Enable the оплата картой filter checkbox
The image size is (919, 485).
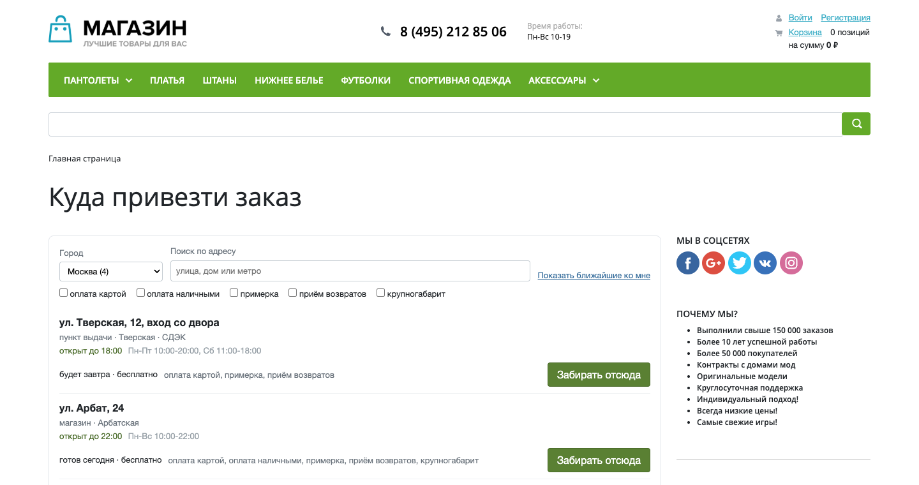(x=64, y=293)
